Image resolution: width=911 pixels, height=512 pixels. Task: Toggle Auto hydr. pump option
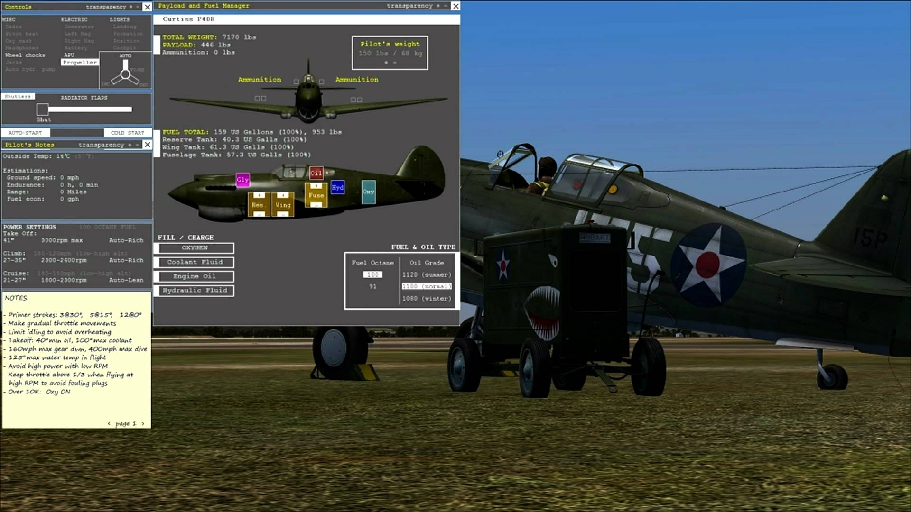(30, 69)
